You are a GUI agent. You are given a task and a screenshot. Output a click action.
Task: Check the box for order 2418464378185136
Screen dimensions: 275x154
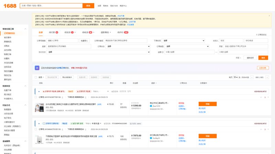(36, 129)
